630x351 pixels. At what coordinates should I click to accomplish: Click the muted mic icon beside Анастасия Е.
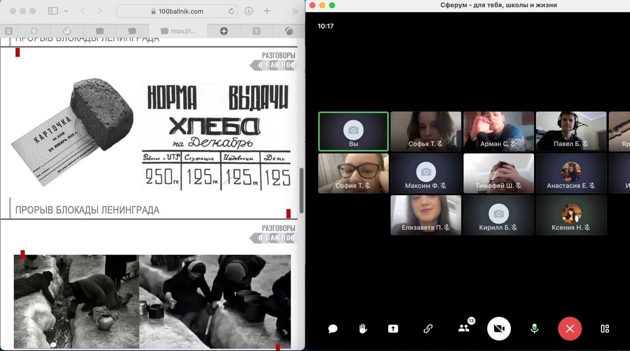592,186
